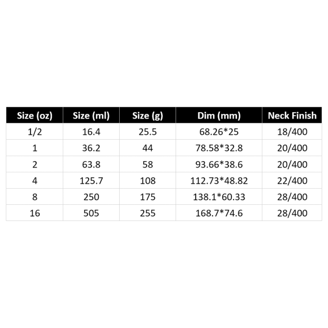Select the 36.2 ml cell
Image resolution: width=328 pixels, height=328 pixels.
[x=91, y=148]
